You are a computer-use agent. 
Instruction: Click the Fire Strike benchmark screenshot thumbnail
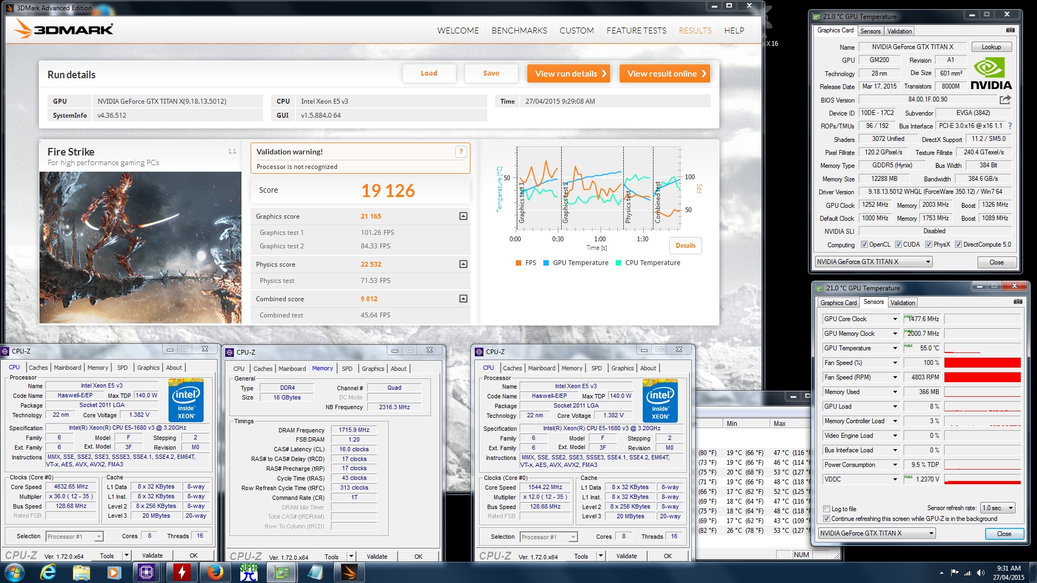coord(140,247)
